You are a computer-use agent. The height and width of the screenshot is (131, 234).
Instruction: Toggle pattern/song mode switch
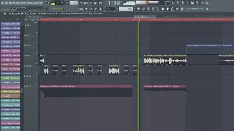[x=53, y=3]
